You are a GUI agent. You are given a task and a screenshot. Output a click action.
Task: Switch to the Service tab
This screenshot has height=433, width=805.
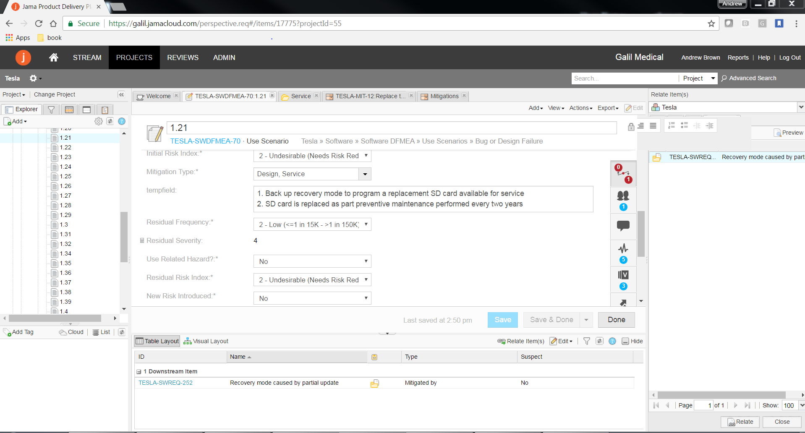[299, 96]
